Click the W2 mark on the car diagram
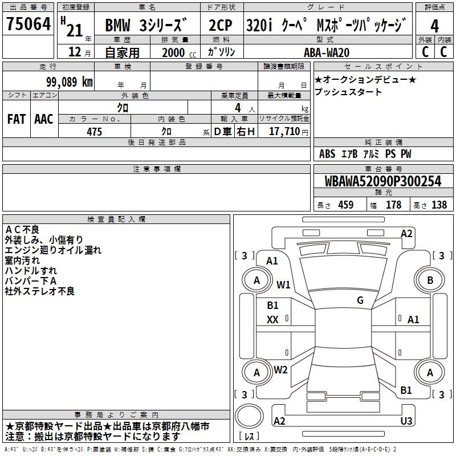 pyautogui.click(x=280, y=369)
